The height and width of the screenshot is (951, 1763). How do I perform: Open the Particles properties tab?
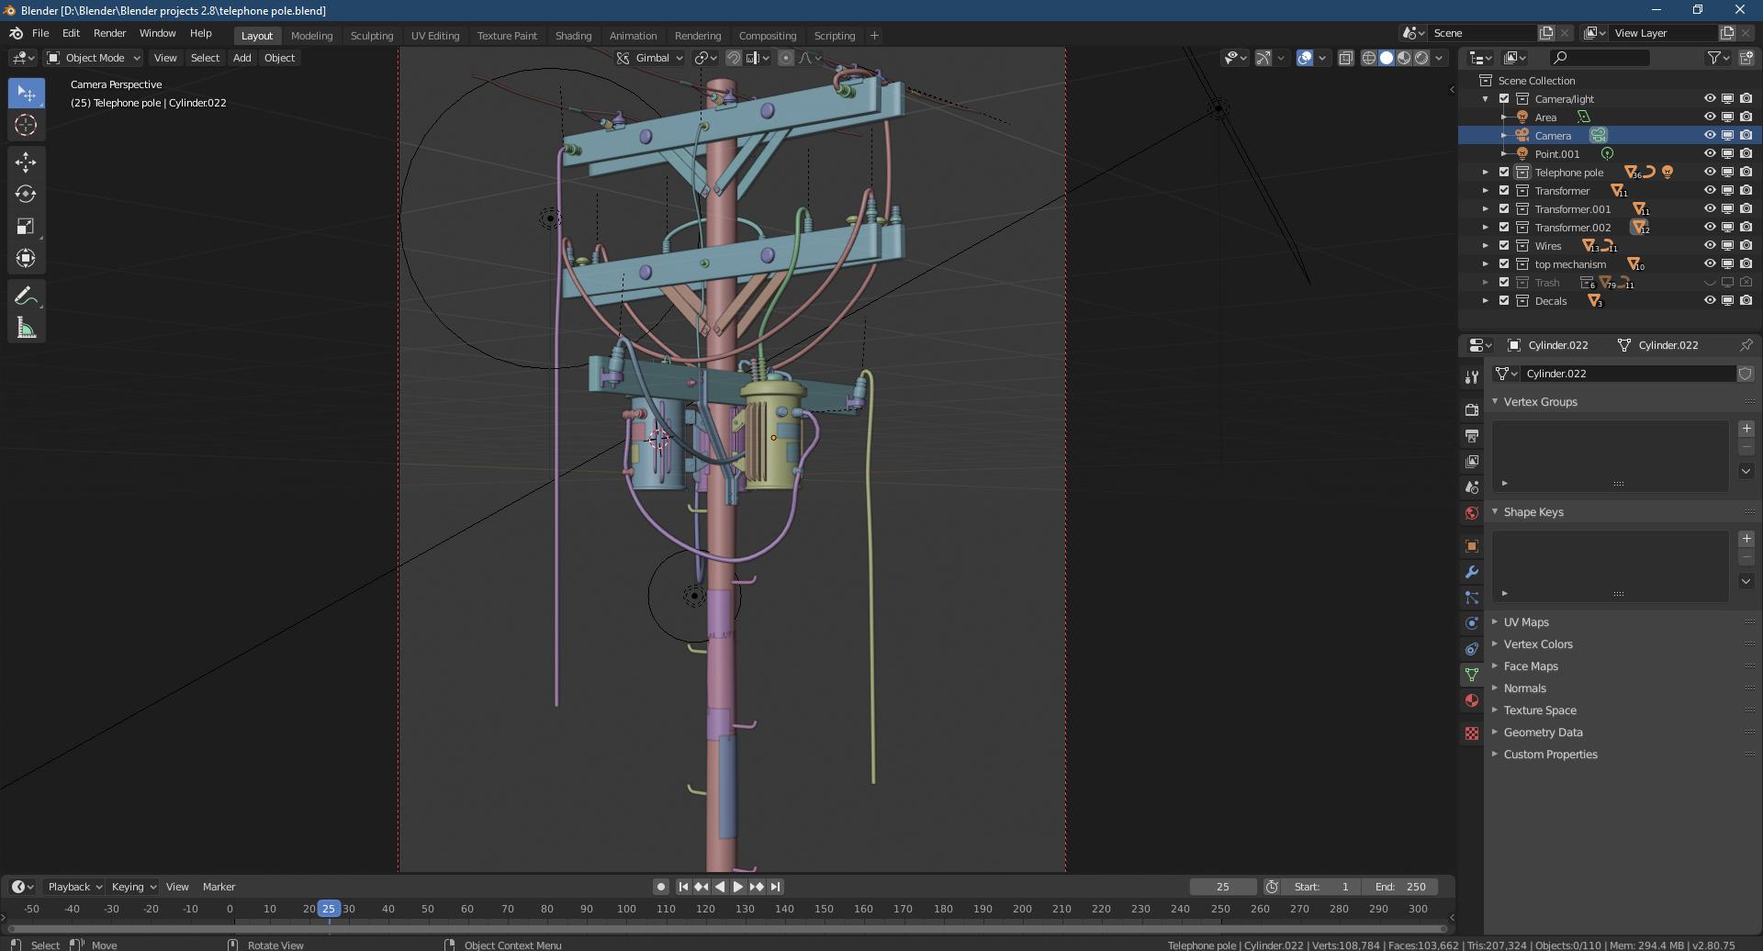1472,598
